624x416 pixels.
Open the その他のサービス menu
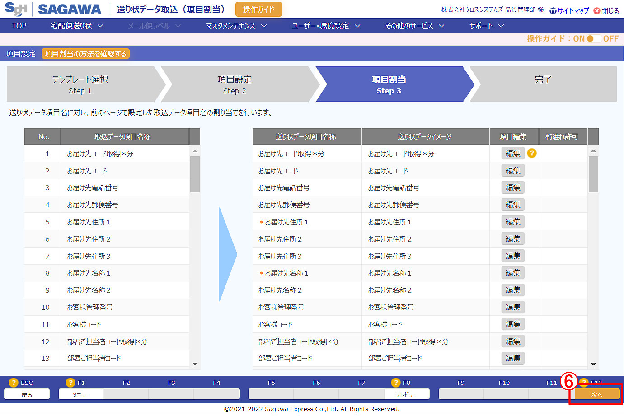pos(414,26)
